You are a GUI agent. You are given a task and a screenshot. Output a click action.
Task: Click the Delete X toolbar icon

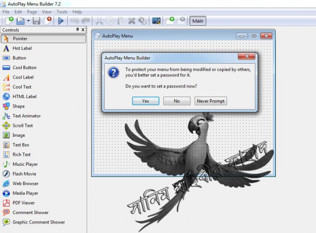(132, 21)
